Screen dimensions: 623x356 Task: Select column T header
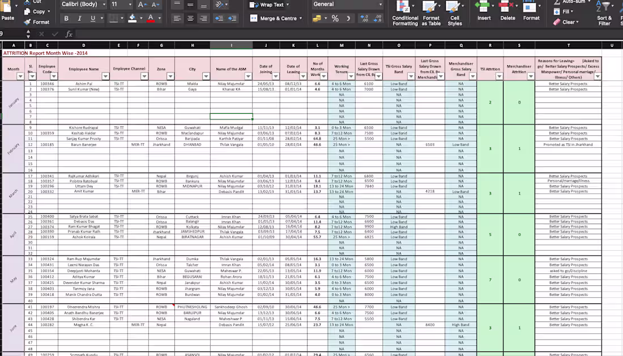568,45
